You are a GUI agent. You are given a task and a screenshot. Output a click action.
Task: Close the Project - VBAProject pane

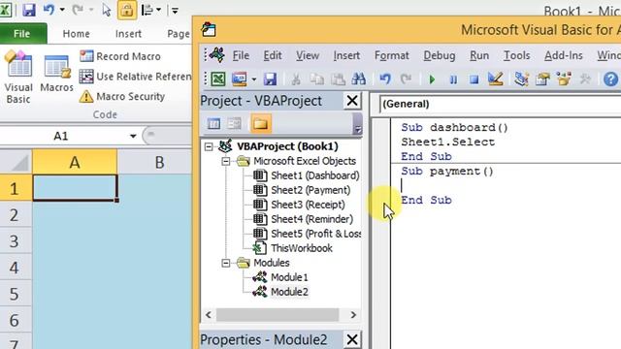[352, 101]
